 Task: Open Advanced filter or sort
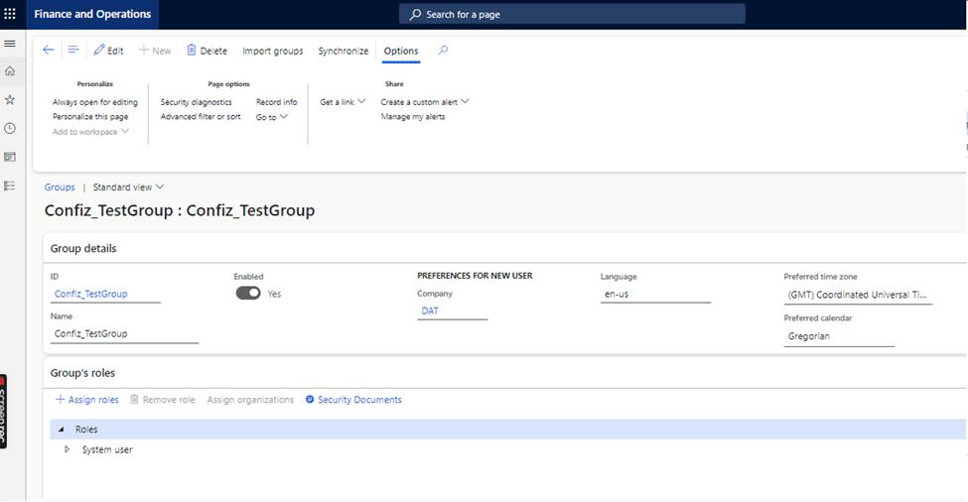(x=201, y=116)
